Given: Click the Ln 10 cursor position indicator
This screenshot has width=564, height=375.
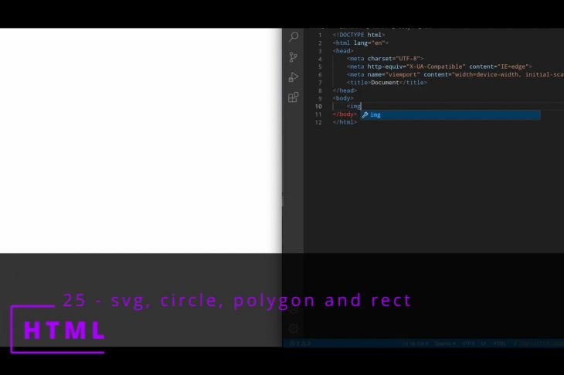Looking at the screenshot, I should [415, 343].
